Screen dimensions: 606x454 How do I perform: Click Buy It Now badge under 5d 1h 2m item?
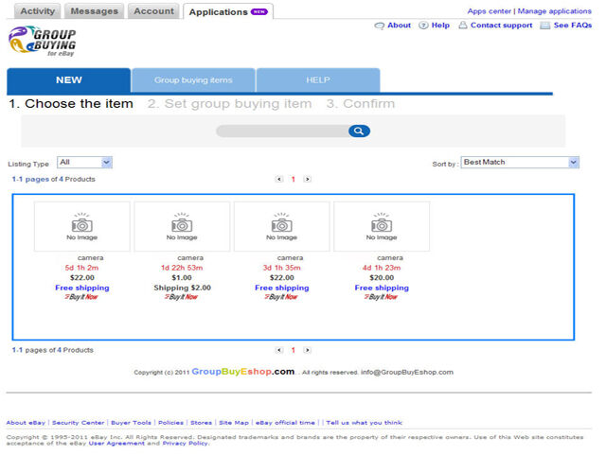81,297
